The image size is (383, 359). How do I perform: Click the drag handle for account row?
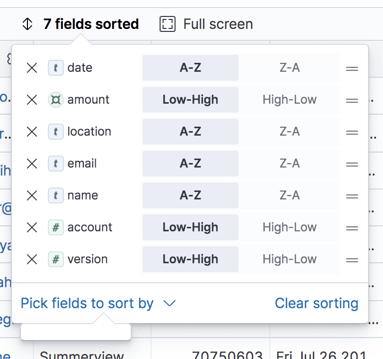[352, 228]
